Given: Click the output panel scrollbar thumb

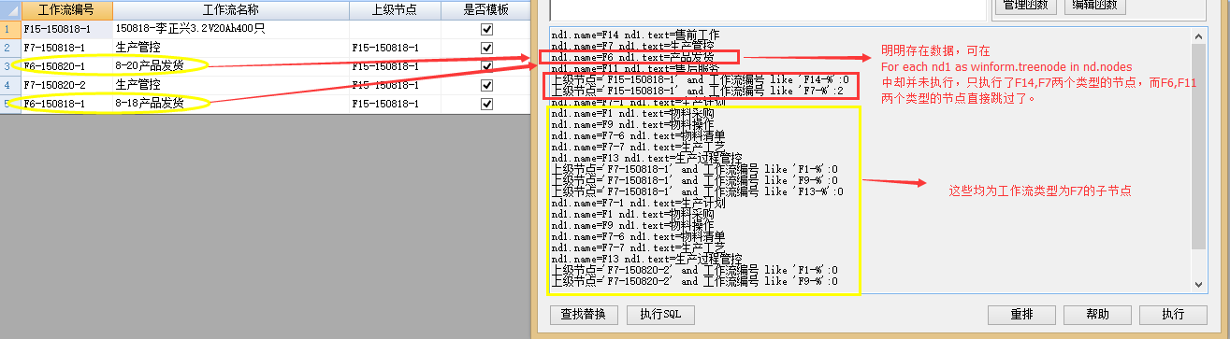Looking at the screenshot, I should coord(1198,148).
